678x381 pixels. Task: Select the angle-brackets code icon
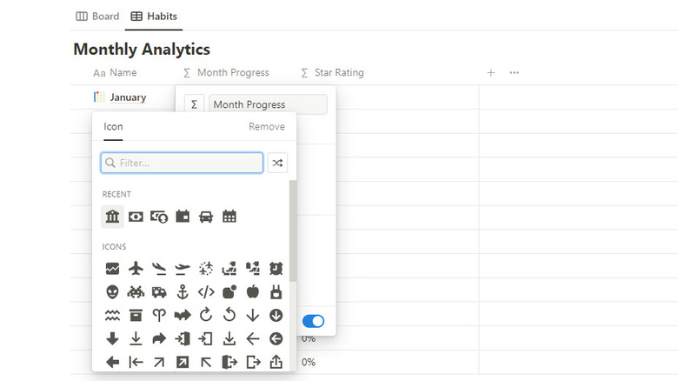[x=206, y=291]
